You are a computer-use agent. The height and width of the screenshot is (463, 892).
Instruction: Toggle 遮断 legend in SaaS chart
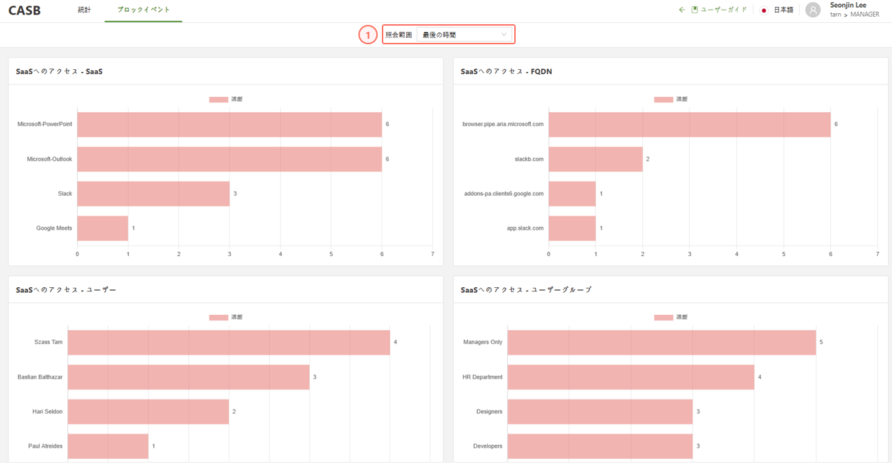[226, 100]
